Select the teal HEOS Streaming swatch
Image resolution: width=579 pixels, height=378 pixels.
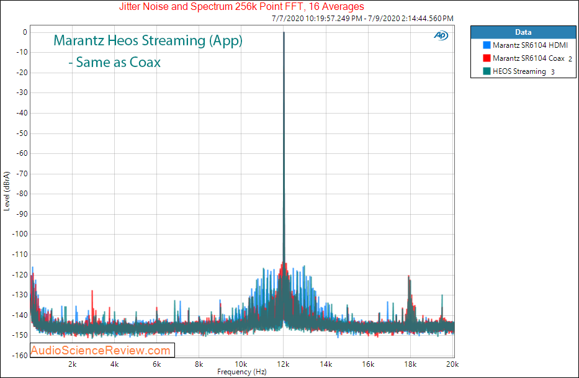pos(487,71)
